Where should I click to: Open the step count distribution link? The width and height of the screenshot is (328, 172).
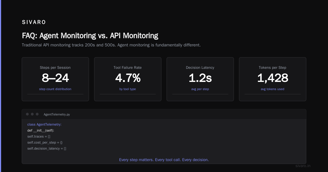55,89
